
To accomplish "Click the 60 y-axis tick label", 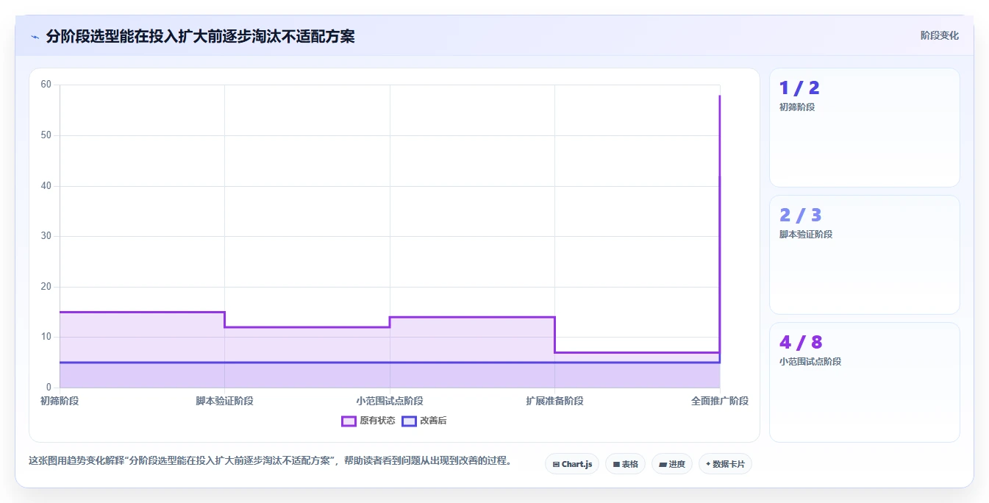I will [x=46, y=85].
